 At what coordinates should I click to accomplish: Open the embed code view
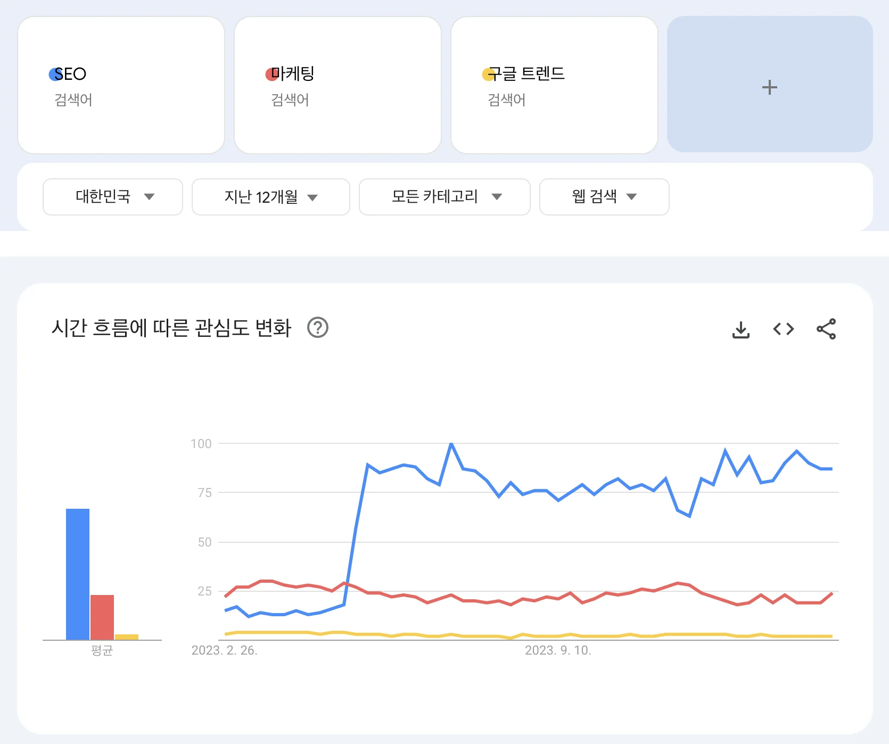pos(783,329)
